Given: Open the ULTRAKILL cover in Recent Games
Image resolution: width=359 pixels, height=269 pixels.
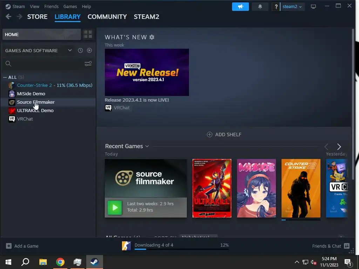Looking at the screenshot, I should click(212, 188).
